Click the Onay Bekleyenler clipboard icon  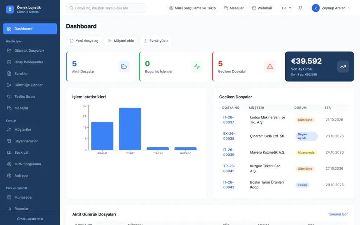point(9,62)
